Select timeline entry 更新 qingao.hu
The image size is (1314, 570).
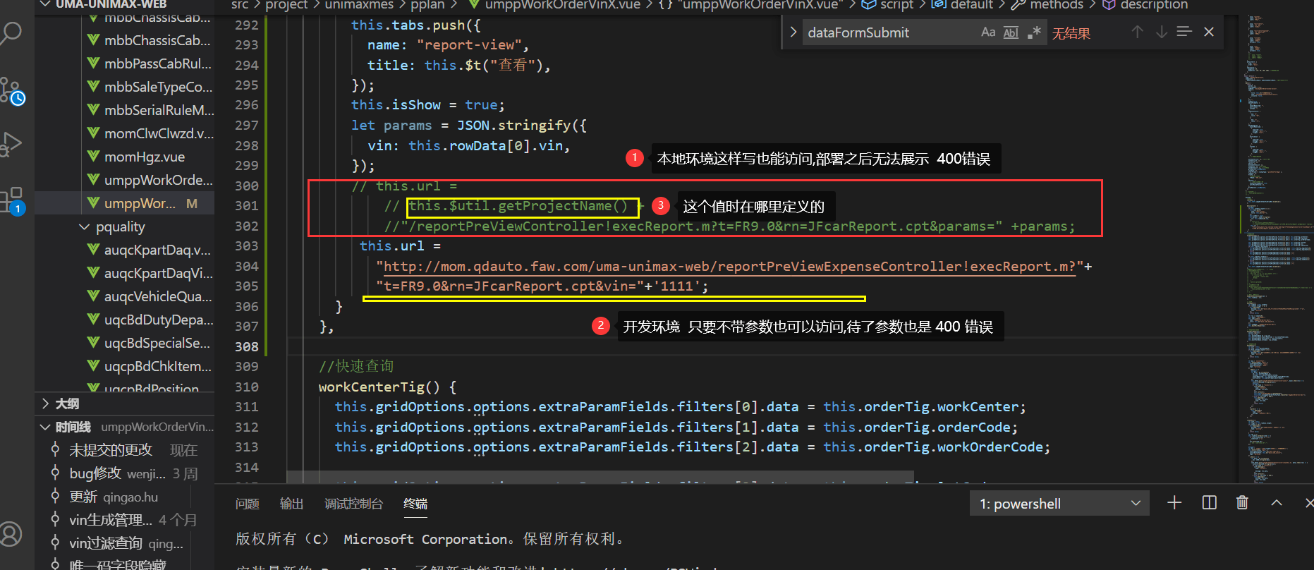[124, 497]
